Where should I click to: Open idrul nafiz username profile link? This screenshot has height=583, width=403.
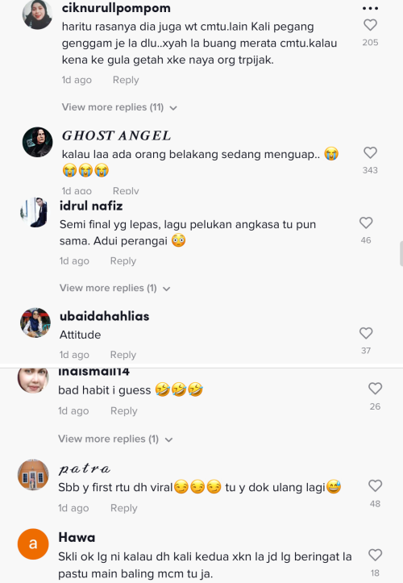[91, 206]
